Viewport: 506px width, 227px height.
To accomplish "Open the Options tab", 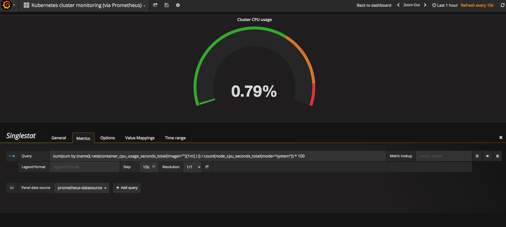I will 108,138.
